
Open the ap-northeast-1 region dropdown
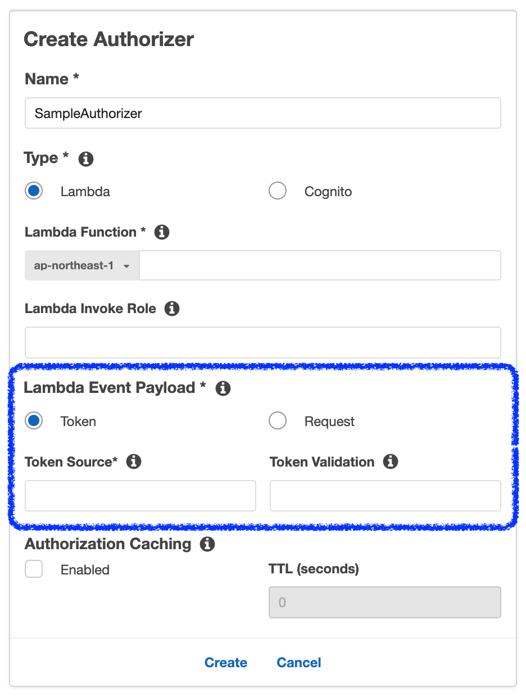pyautogui.click(x=82, y=265)
